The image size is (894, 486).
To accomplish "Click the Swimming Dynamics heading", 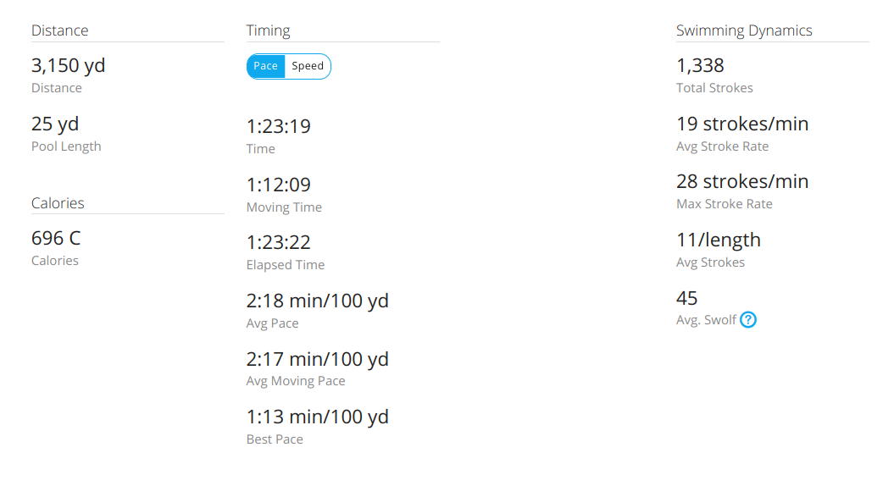I will (x=744, y=30).
